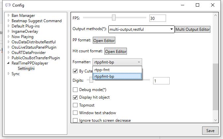Expand the OsuLiveStatusPanelPlugin node arrow

point(9,47)
